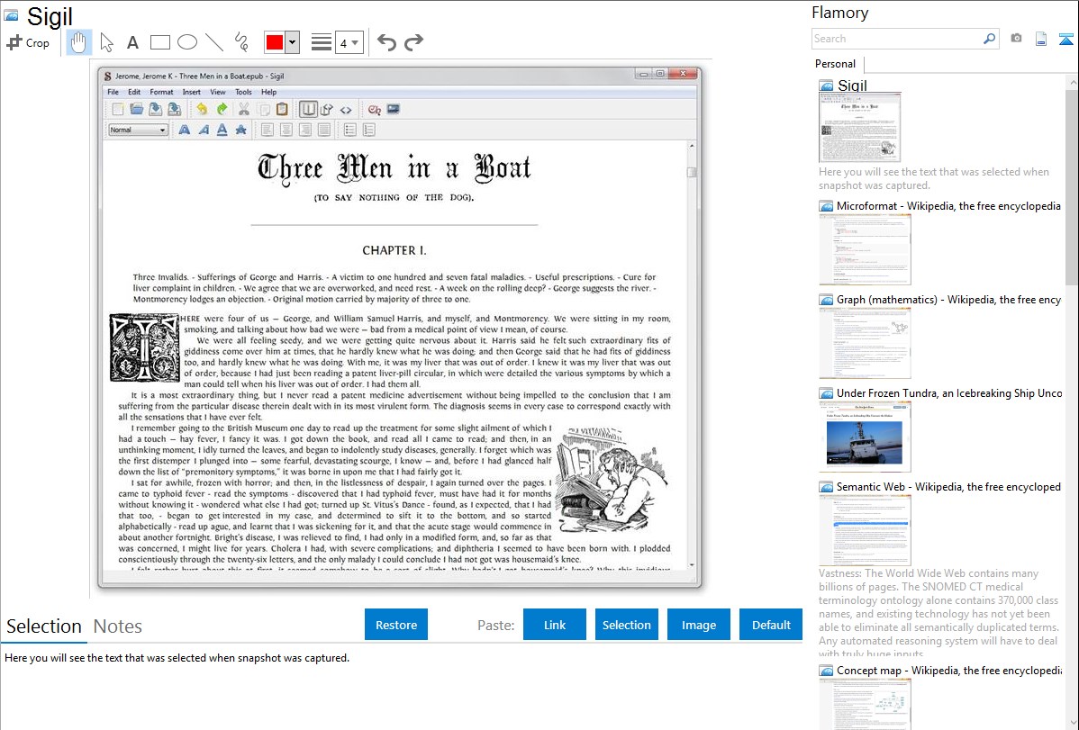Click the sidebar snapshot list scrollbar
The image size is (1079, 730).
point(1072,185)
